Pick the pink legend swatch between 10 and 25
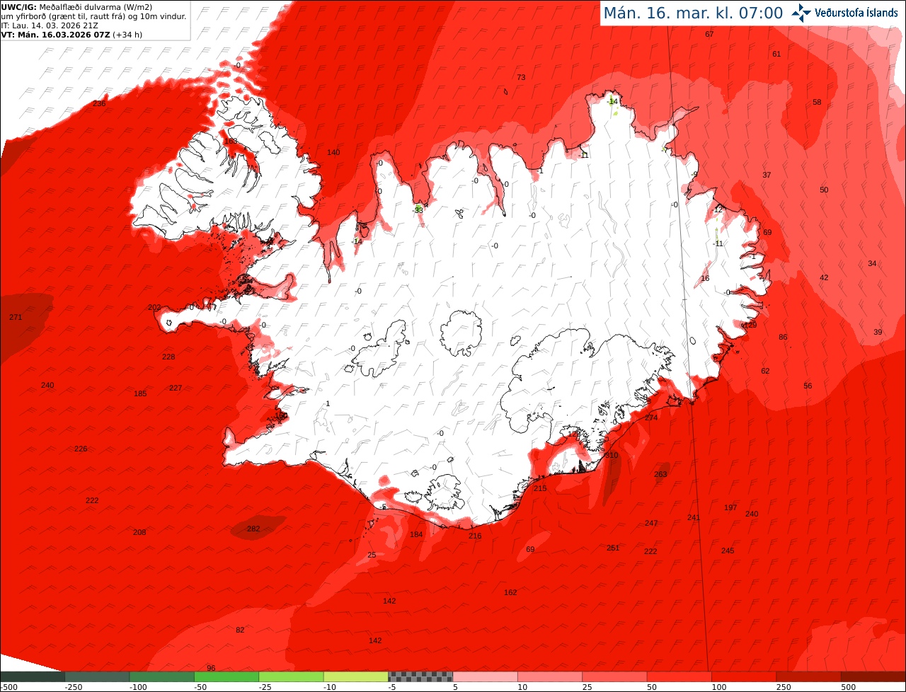 549,676
